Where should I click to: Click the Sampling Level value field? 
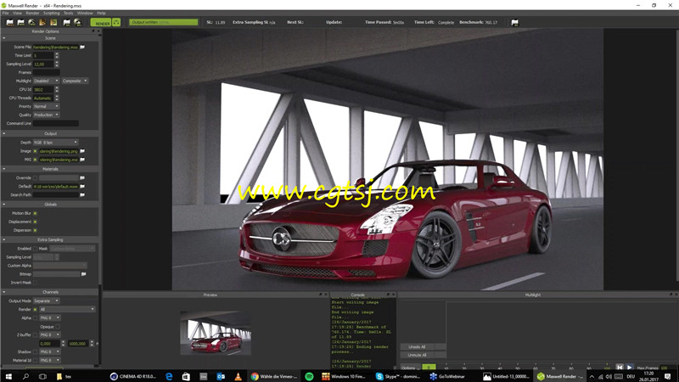click(43, 65)
